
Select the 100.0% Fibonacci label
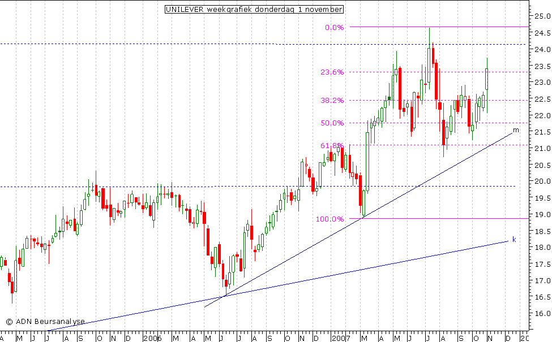click(x=330, y=219)
